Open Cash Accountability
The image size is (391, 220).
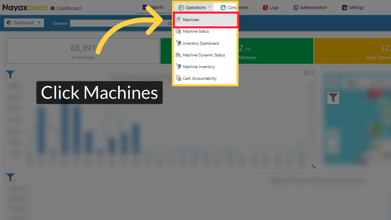pyautogui.click(x=200, y=78)
